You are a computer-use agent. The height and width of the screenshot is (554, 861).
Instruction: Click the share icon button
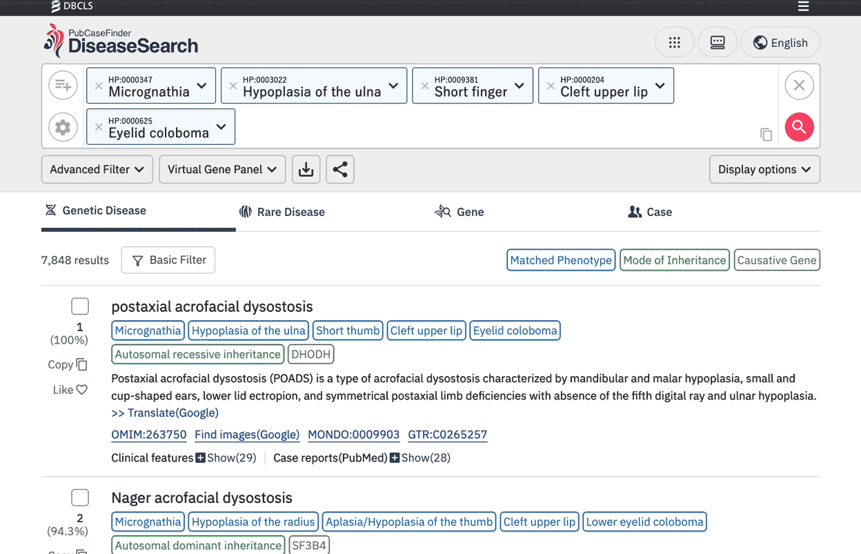coord(340,170)
